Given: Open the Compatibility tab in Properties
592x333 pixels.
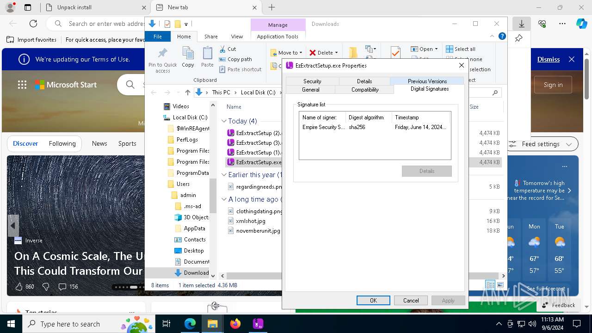Looking at the screenshot, I should pyautogui.click(x=365, y=90).
